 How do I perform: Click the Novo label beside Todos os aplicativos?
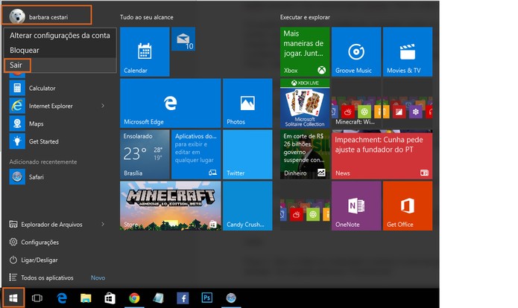coord(98,277)
